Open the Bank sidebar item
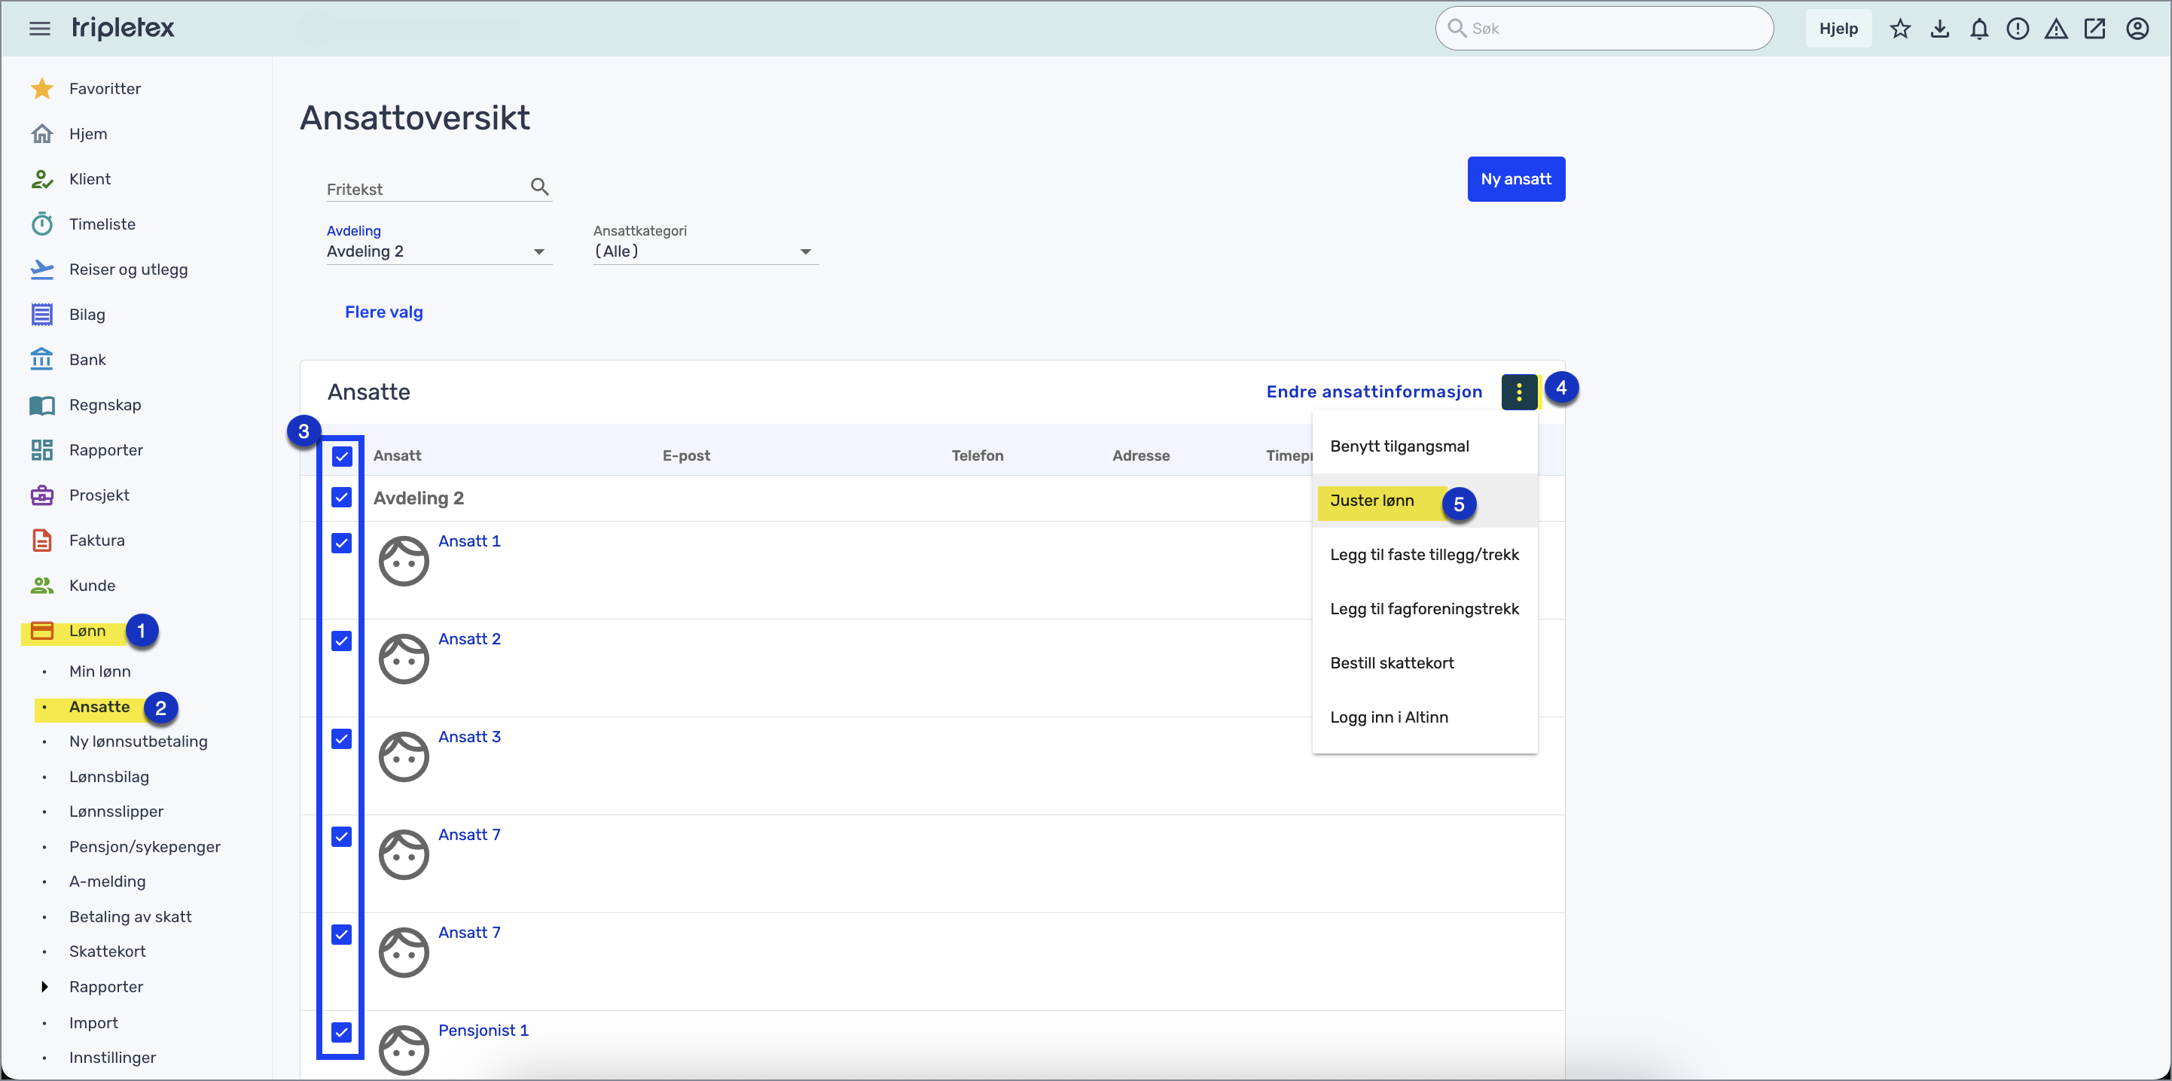Image resolution: width=2172 pixels, height=1081 pixels. (x=87, y=360)
